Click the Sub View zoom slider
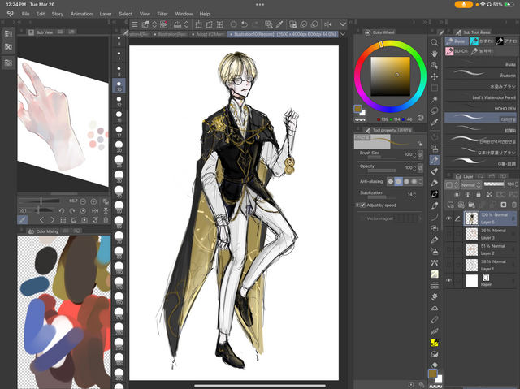This screenshot has height=389, width=520. coord(39,201)
